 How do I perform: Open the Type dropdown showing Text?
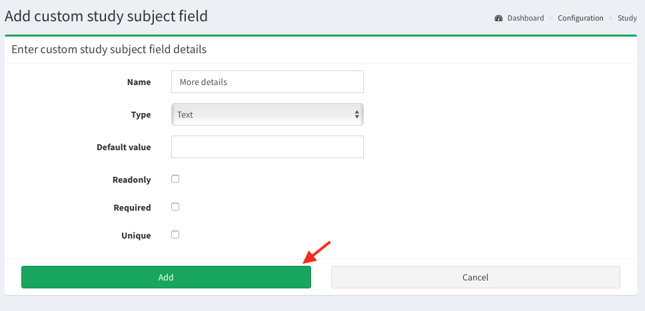267,114
